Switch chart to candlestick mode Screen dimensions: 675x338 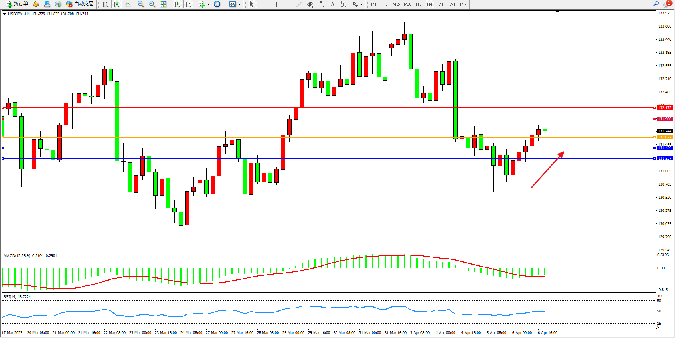pyautogui.click(x=116, y=4)
